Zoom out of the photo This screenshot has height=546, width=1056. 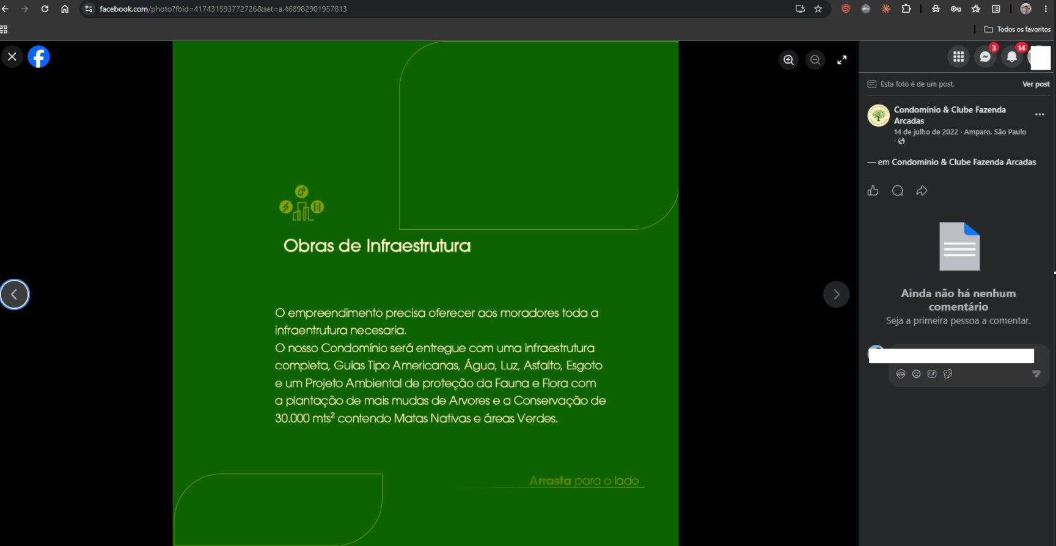(815, 60)
